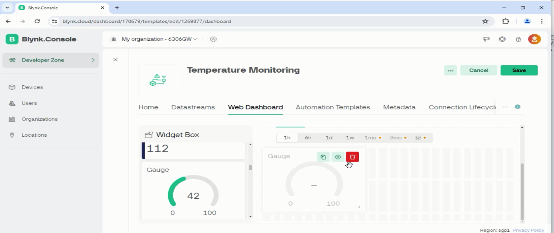Cancel template editing
554x233 pixels.
[478, 70]
